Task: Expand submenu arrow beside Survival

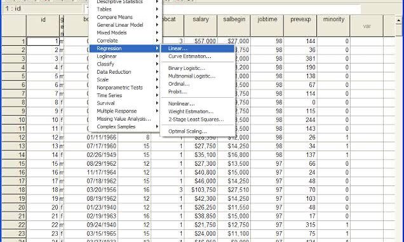Action: click(x=157, y=103)
